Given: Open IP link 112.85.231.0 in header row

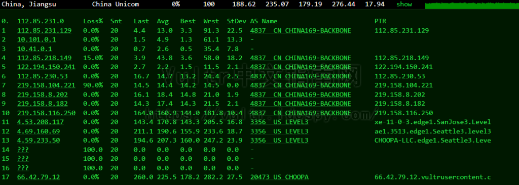Looking at the screenshot, I should [41, 21].
